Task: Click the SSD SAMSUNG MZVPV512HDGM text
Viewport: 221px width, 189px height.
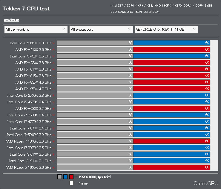Action: 135,12
